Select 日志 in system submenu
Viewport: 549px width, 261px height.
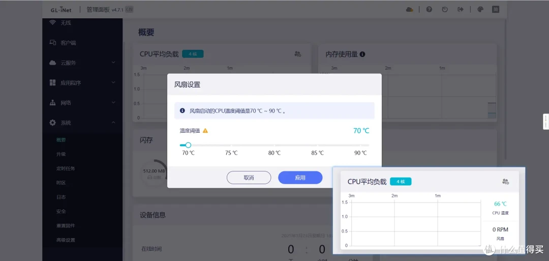pos(61,197)
